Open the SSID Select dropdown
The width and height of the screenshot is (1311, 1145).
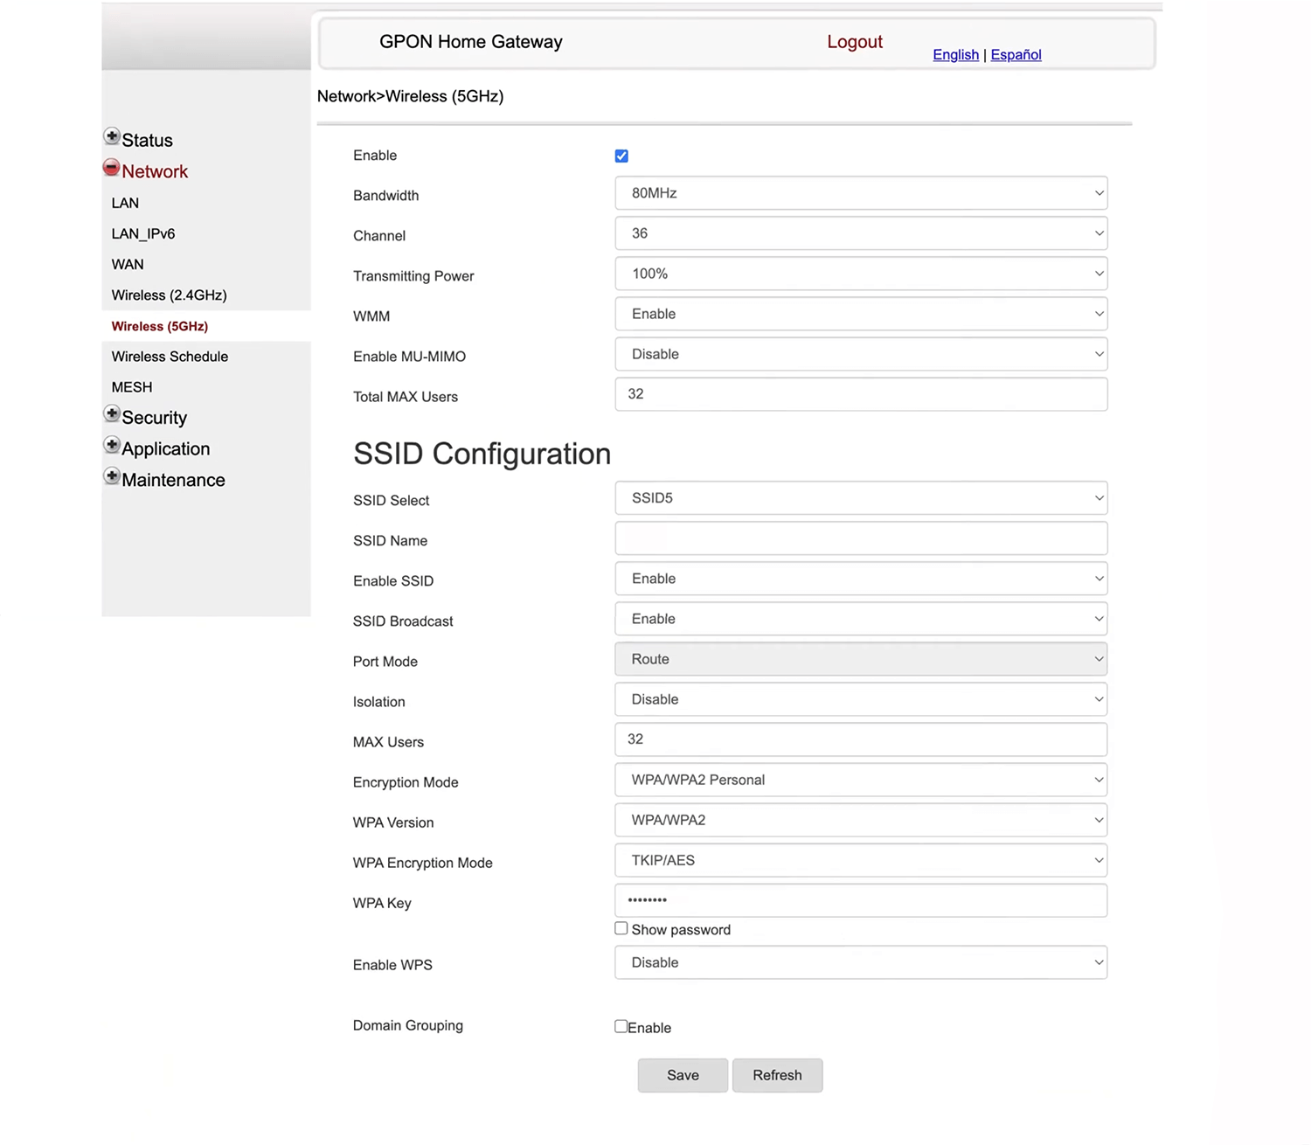coord(861,498)
